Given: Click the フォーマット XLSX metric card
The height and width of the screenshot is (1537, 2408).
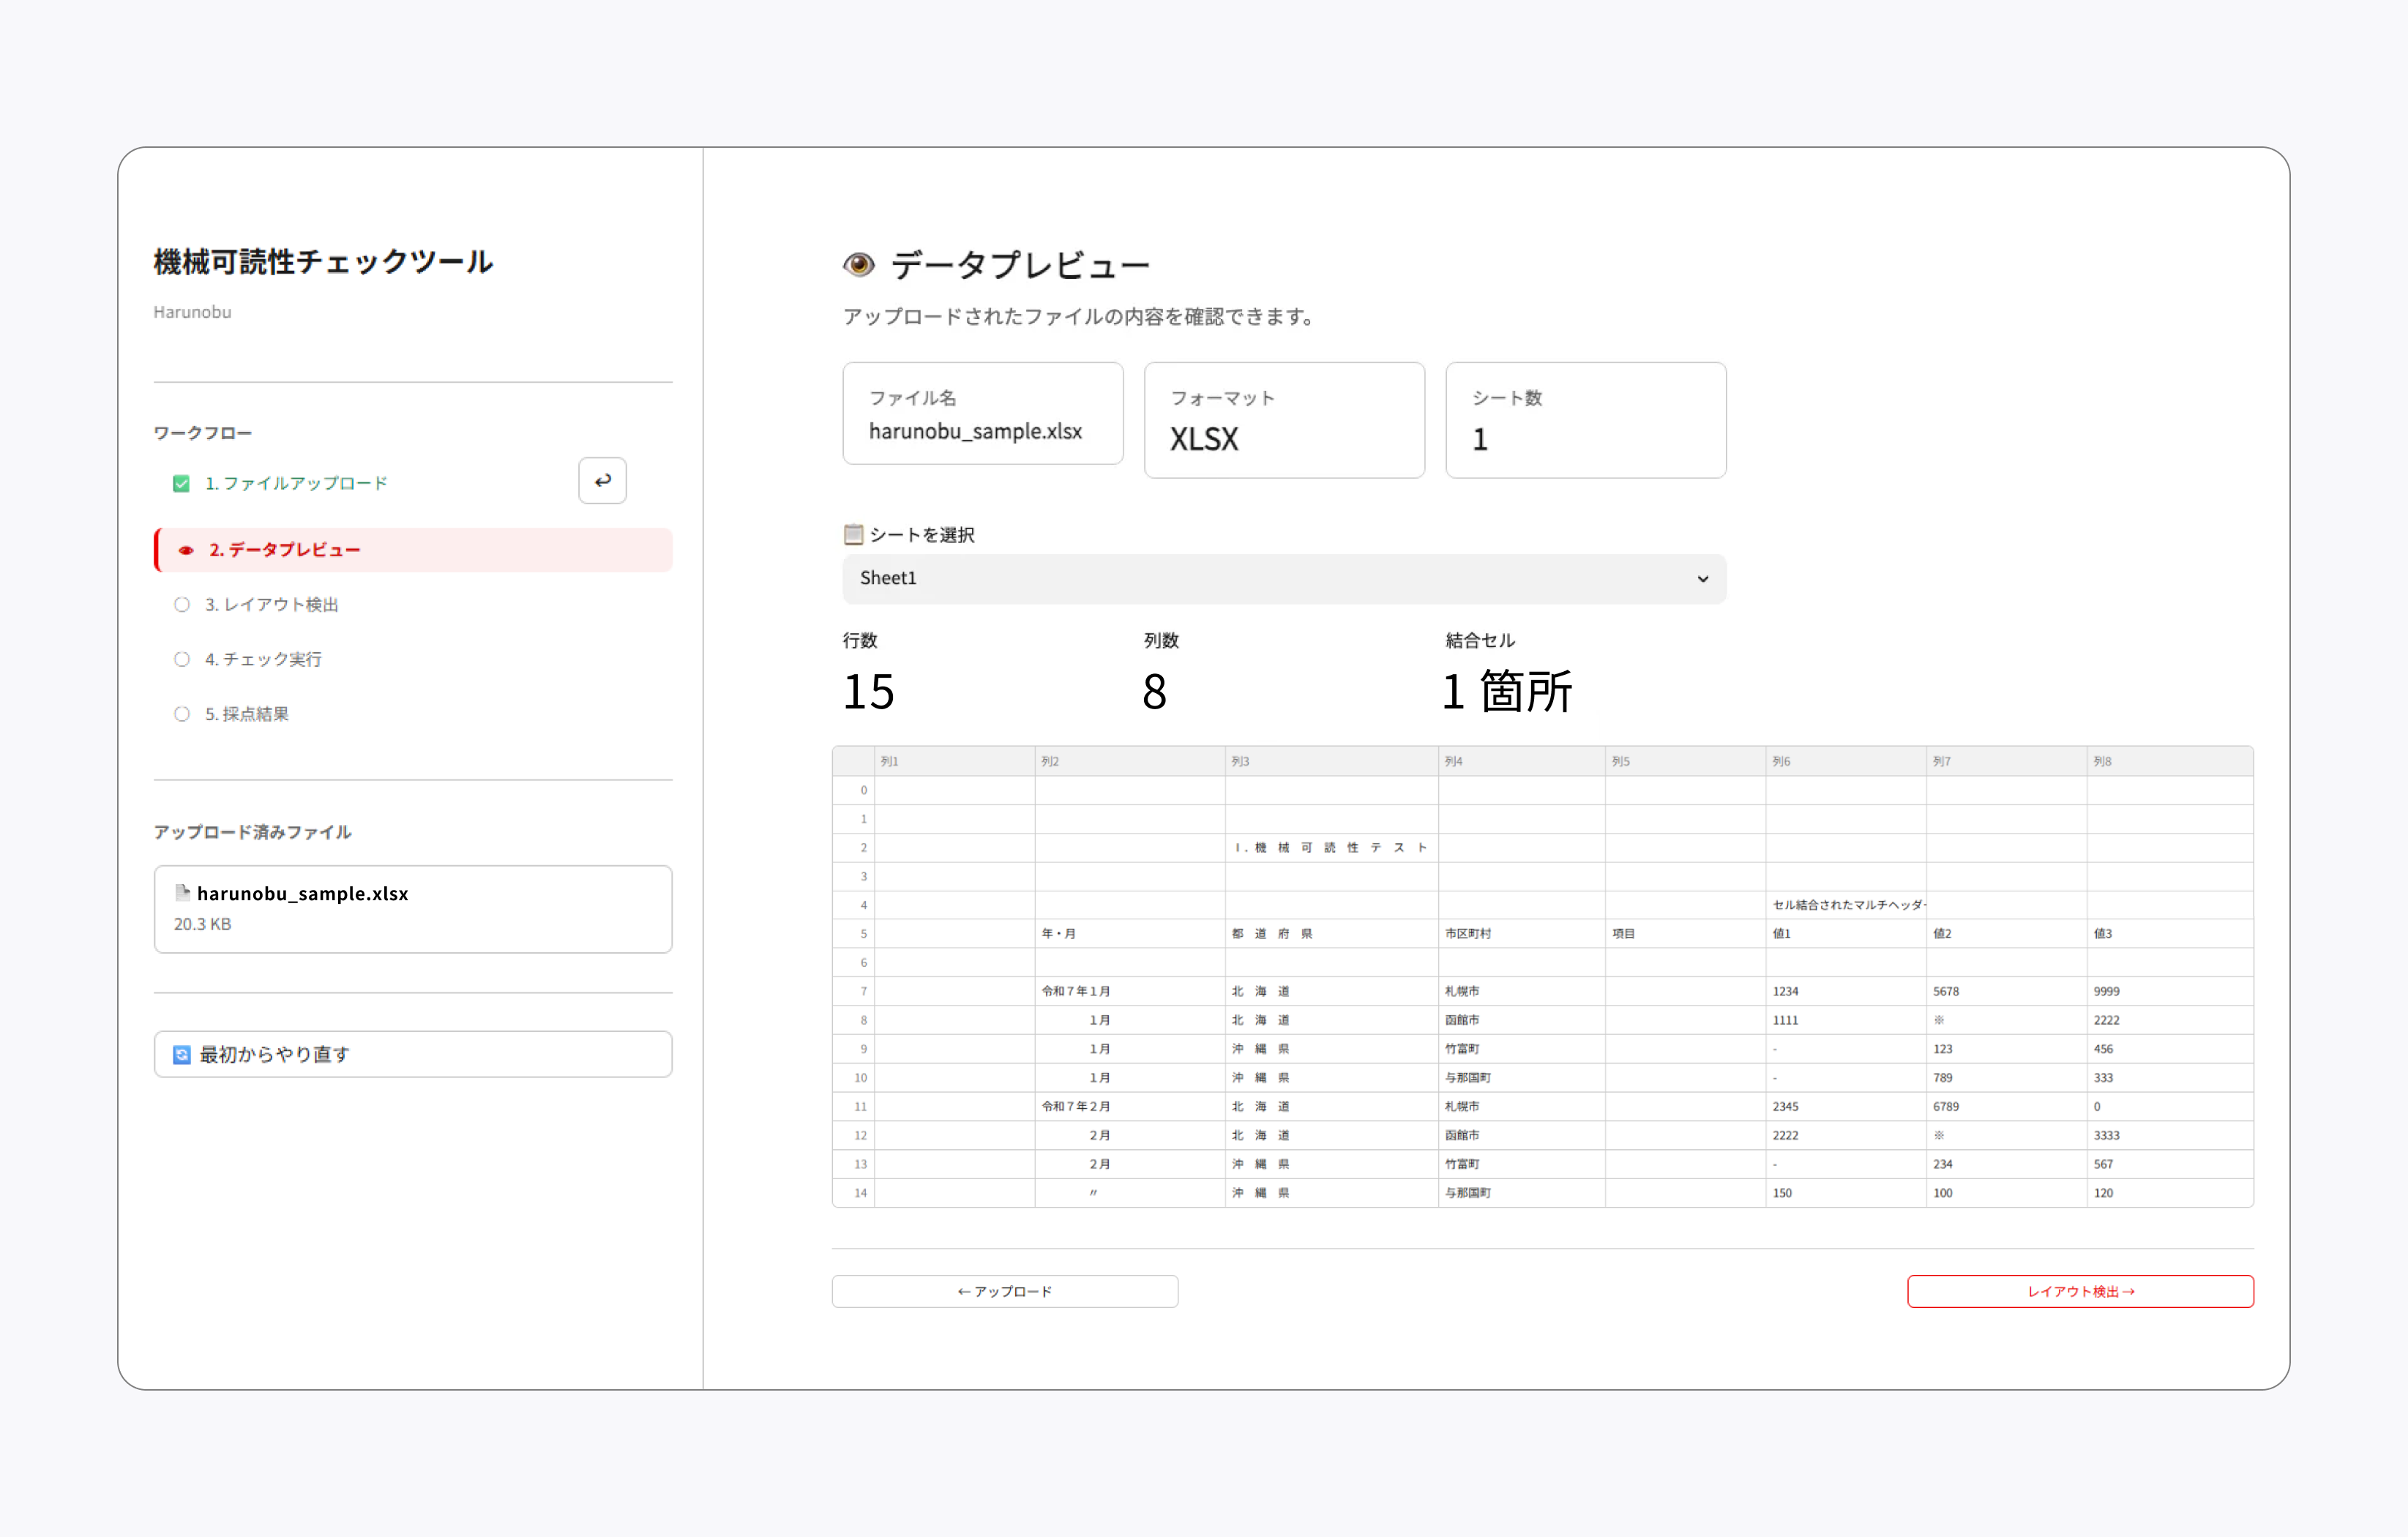Looking at the screenshot, I should tap(1284, 420).
